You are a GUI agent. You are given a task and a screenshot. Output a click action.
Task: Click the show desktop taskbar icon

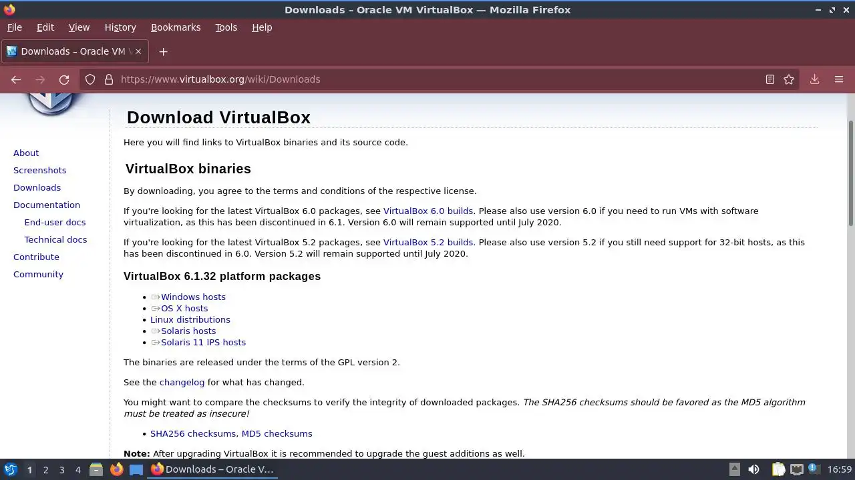pos(136,469)
